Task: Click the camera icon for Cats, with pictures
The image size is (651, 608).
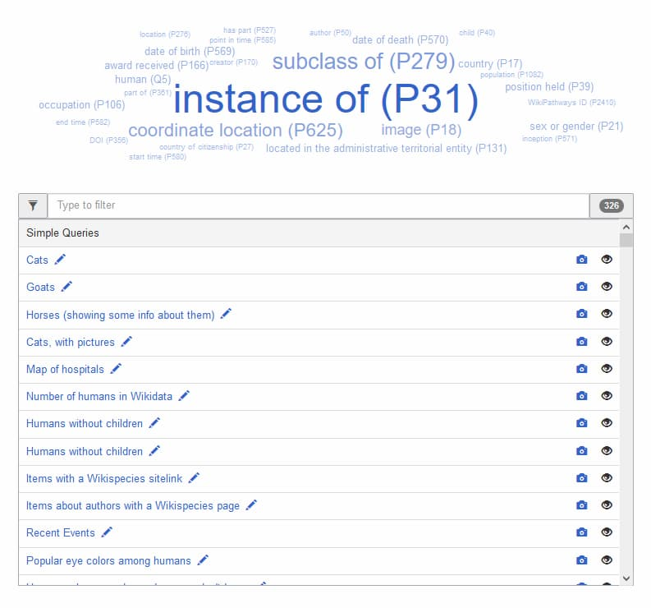Action: tap(581, 341)
